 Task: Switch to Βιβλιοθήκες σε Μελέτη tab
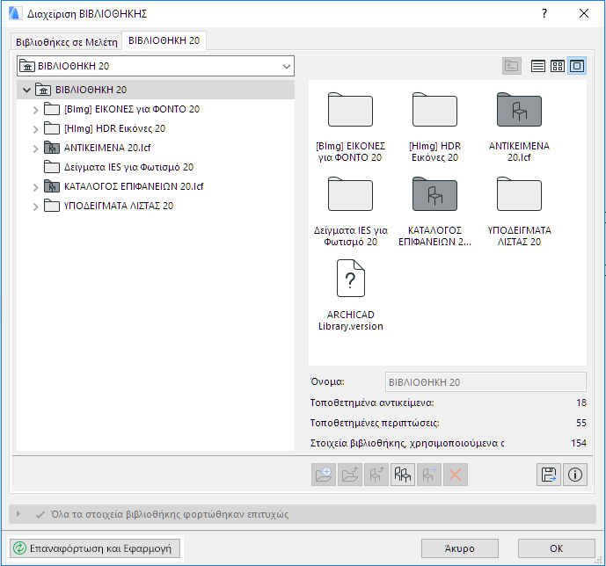(x=67, y=41)
